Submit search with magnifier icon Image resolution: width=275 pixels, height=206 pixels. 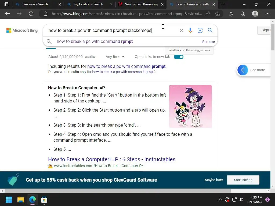pyautogui.click(x=210, y=30)
